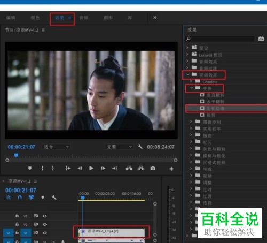Open timeline sequence panel menu

coord(35,181)
